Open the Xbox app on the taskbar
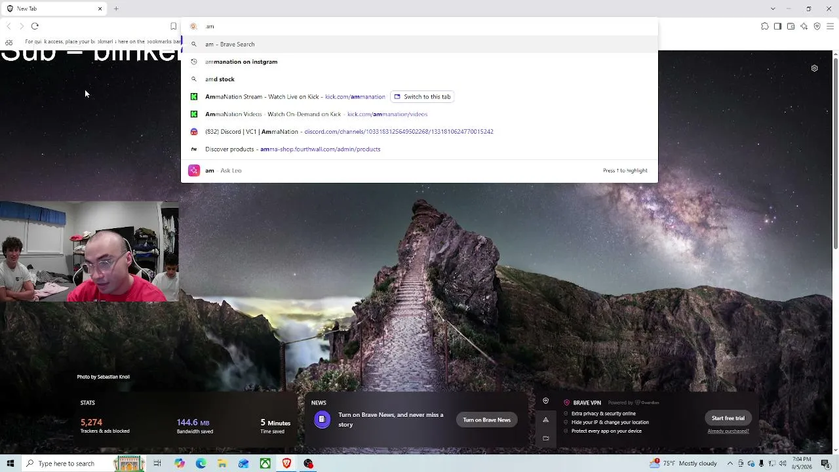The width and height of the screenshot is (839, 472). (265, 463)
